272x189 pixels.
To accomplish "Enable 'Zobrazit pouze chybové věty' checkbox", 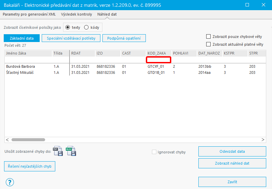I will tap(208, 37).
